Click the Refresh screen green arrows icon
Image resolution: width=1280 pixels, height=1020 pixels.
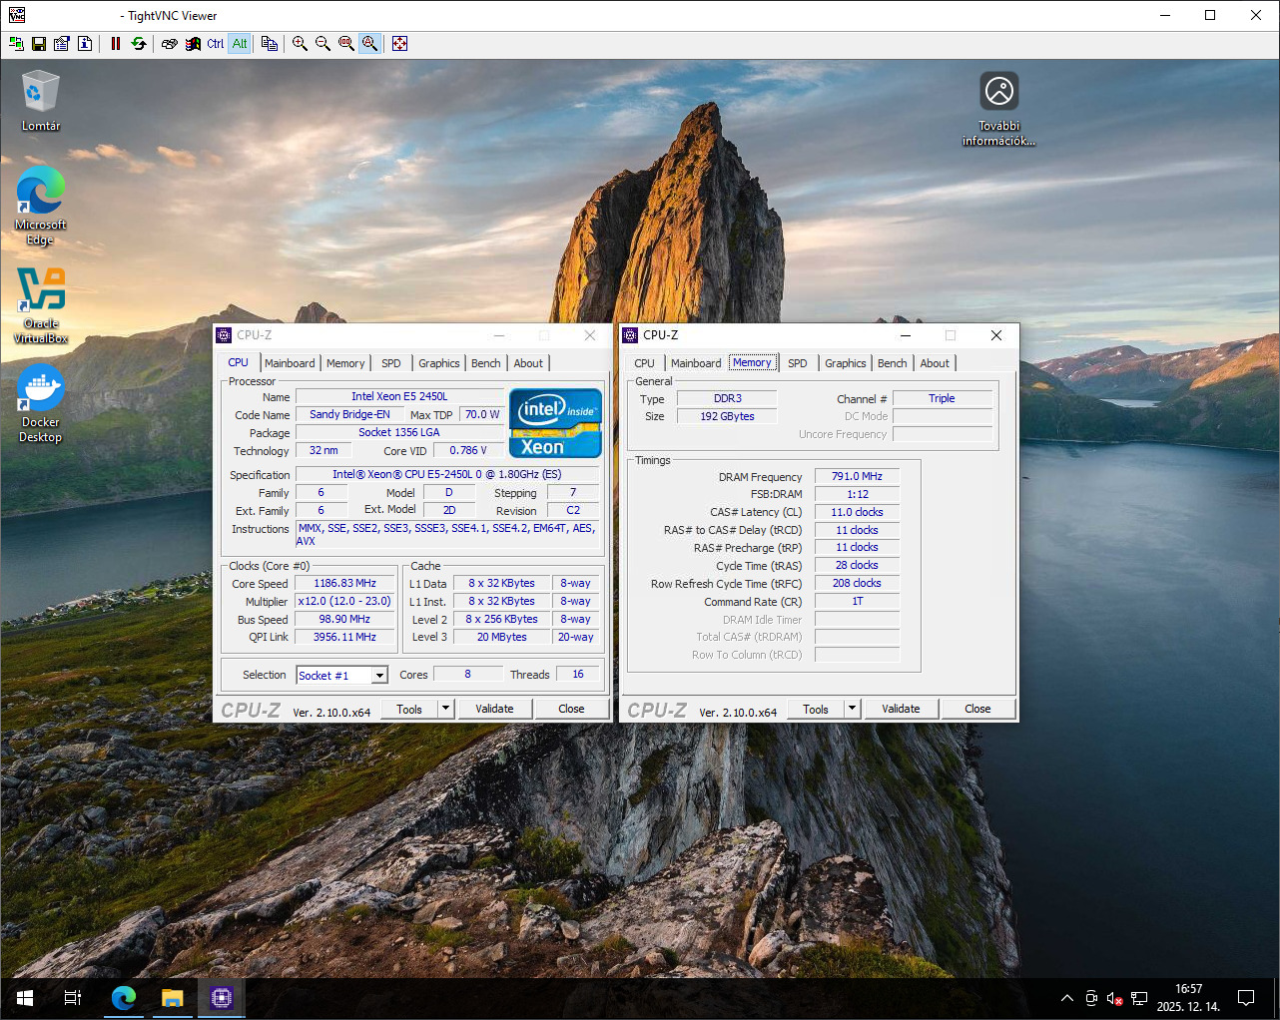pos(139,44)
